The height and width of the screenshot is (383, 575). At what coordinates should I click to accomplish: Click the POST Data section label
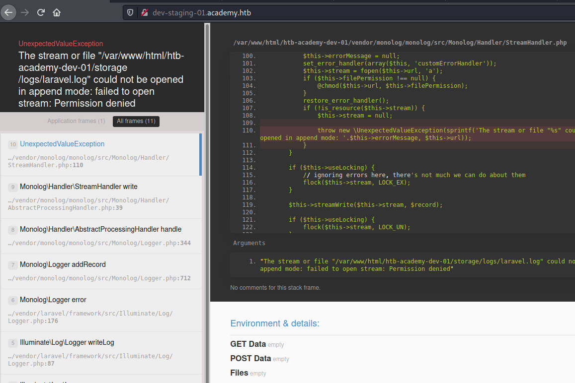pos(250,358)
